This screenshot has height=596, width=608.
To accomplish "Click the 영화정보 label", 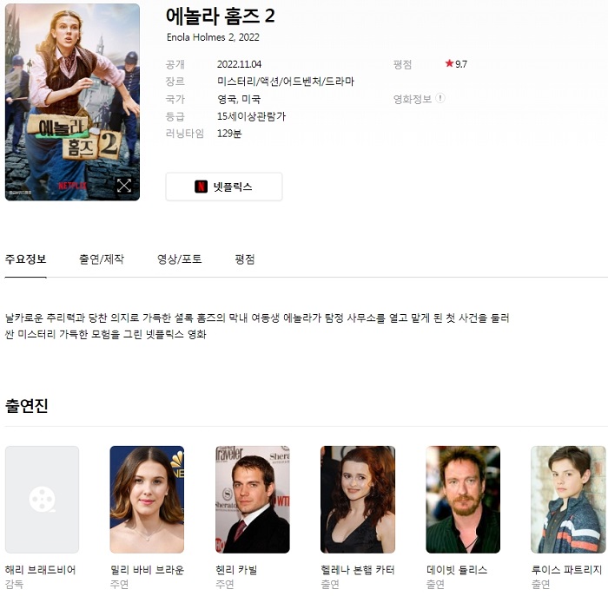I will (x=413, y=99).
